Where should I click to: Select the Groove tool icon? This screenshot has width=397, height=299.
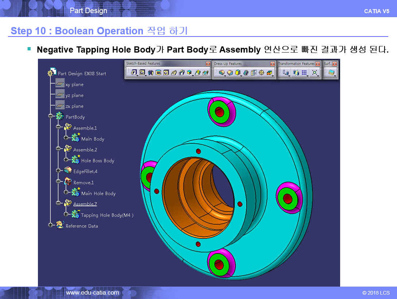pyautogui.click(x=158, y=73)
